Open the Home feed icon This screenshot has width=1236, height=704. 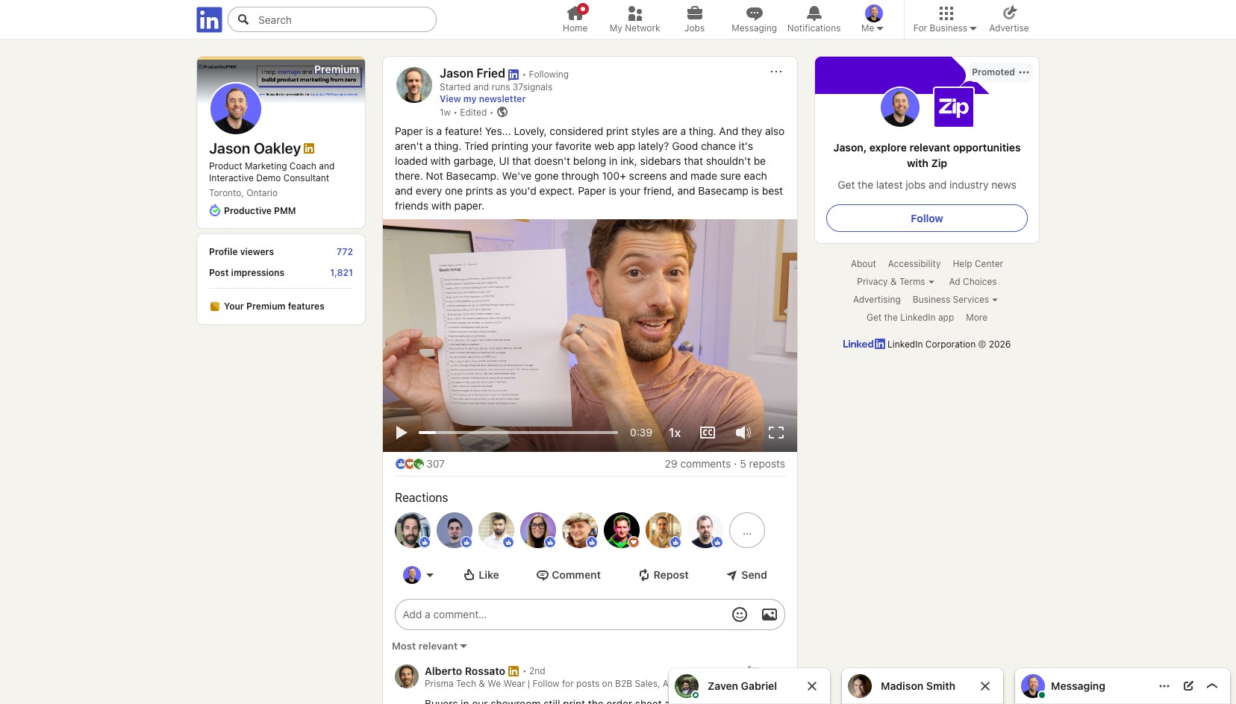coord(575,13)
